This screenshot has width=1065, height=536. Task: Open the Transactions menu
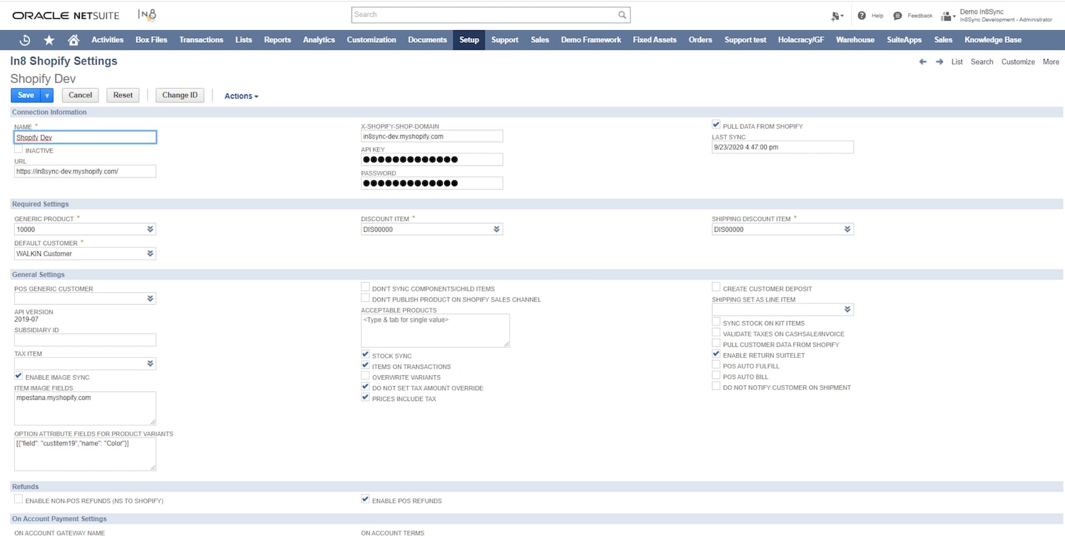pos(201,40)
